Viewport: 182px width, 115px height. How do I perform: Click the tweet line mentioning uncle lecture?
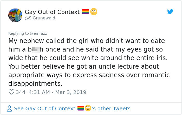(83, 67)
